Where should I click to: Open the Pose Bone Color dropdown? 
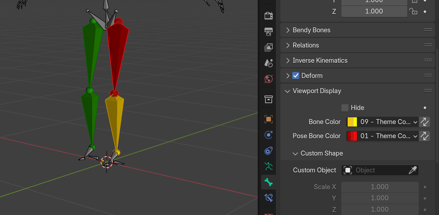point(382,136)
